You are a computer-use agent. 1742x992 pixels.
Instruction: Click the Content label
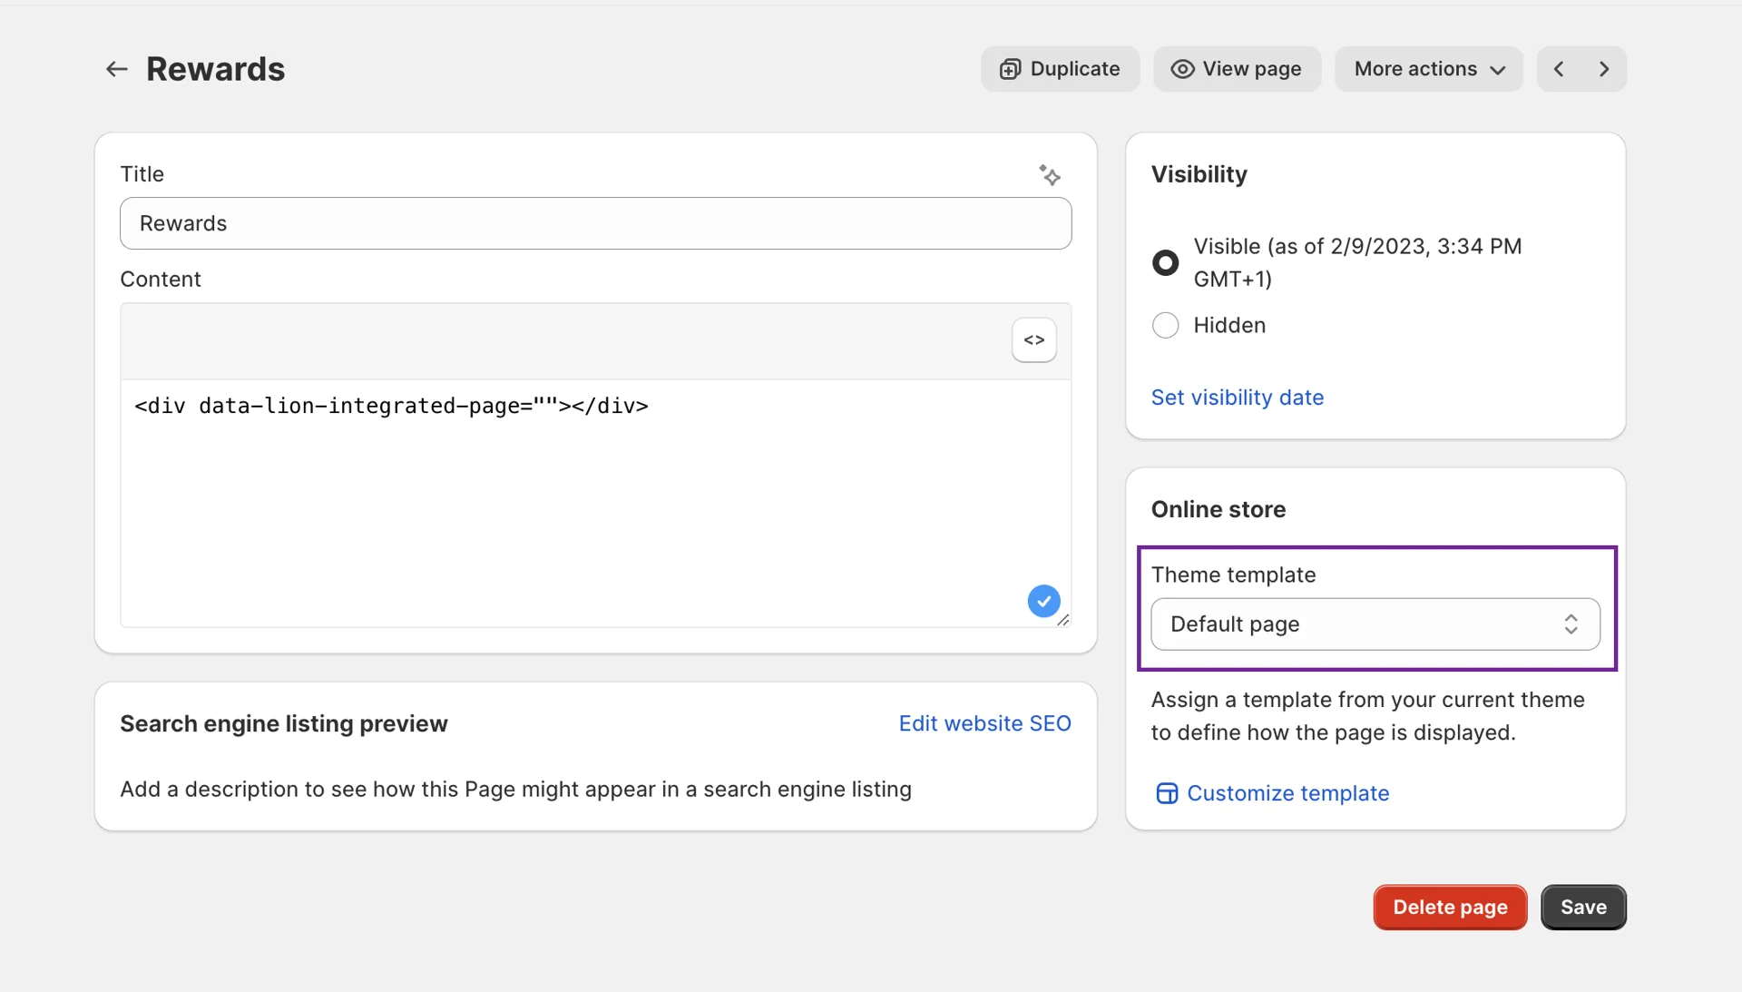click(160, 280)
